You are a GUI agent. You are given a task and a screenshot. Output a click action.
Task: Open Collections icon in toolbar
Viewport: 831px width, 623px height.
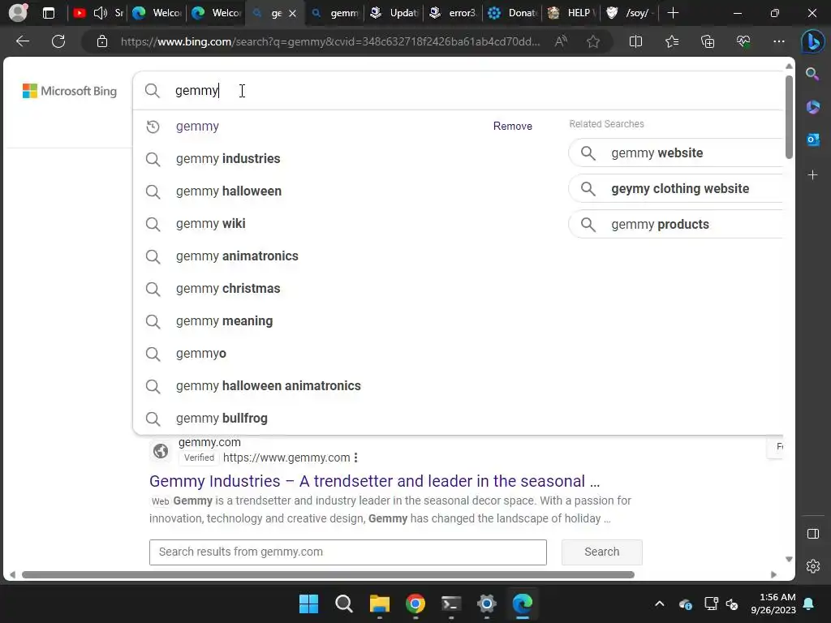click(708, 41)
